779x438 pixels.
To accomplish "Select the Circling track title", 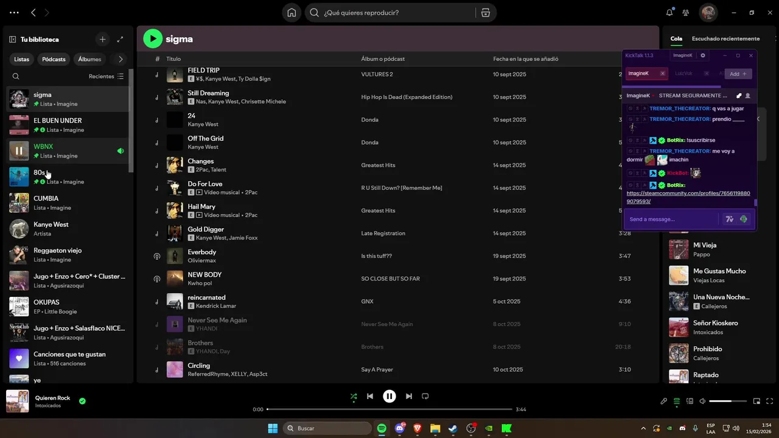I will [198, 366].
